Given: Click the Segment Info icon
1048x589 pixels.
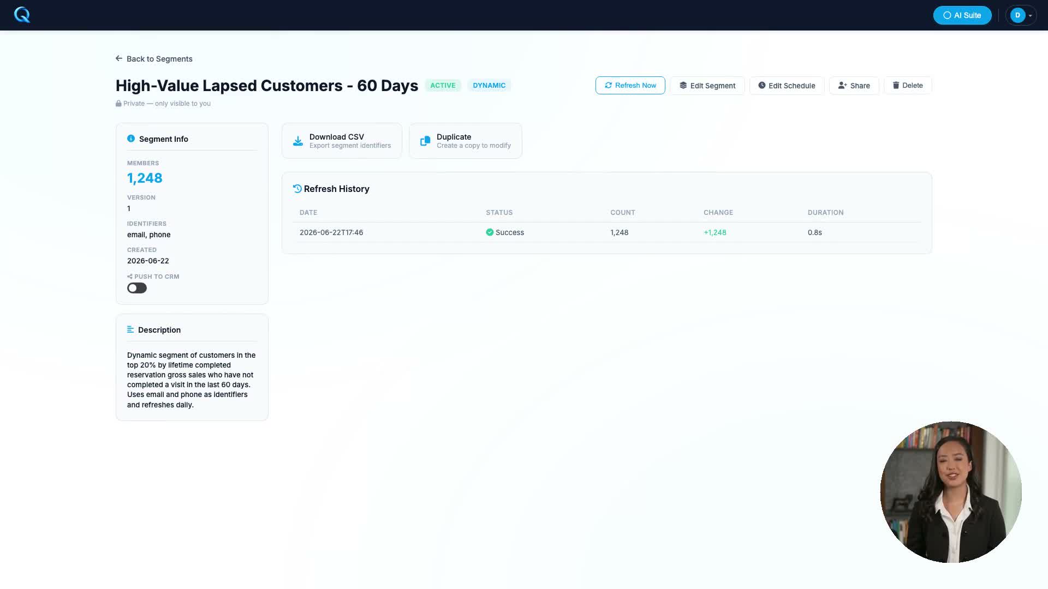Looking at the screenshot, I should click(x=131, y=139).
